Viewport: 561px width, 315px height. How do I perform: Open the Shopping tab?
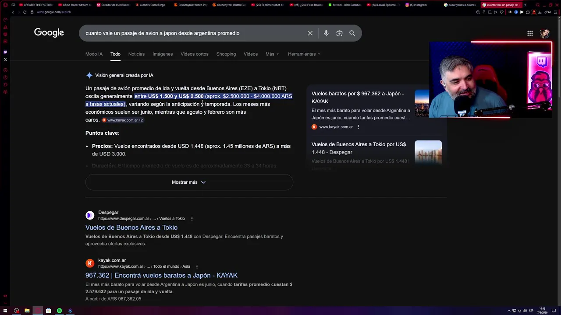[x=226, y=54]
